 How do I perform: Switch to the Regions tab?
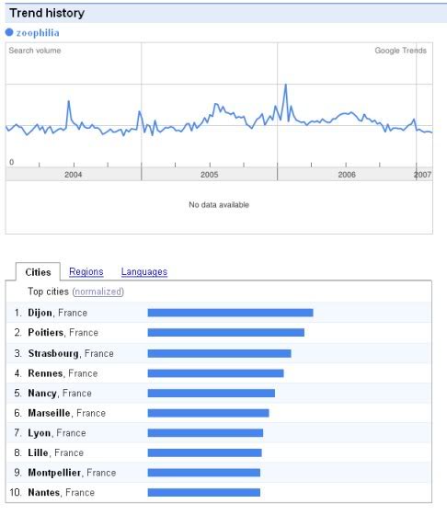[86, 271]
